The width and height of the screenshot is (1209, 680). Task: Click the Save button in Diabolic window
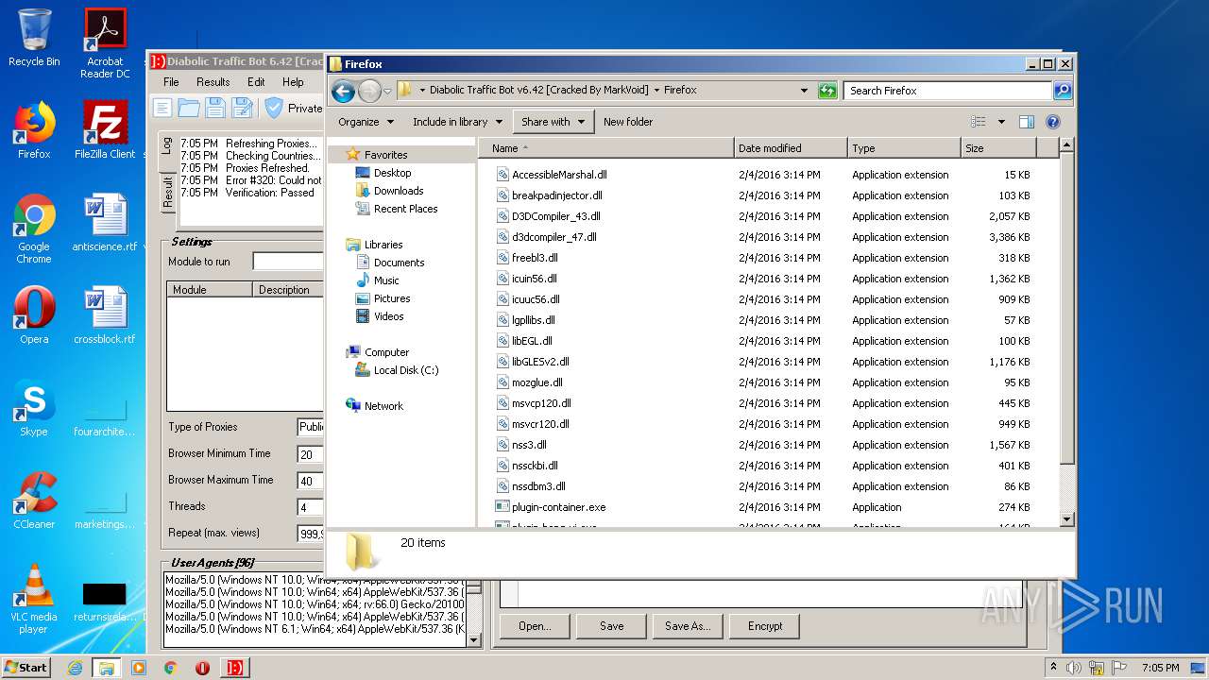click(x=612, y=626)
